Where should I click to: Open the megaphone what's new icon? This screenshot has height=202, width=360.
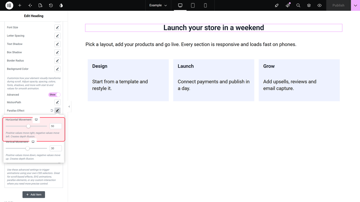click(x=288, y=5)
